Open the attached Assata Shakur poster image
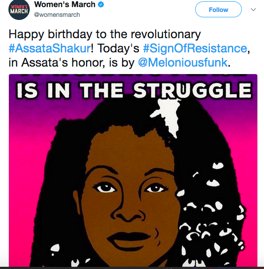Screen dimensions: 264x269 click(133, 170)
